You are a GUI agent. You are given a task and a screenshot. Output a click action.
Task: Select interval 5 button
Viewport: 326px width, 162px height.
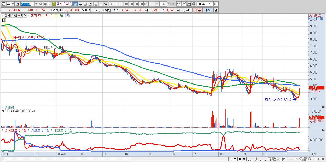[121, 4]
